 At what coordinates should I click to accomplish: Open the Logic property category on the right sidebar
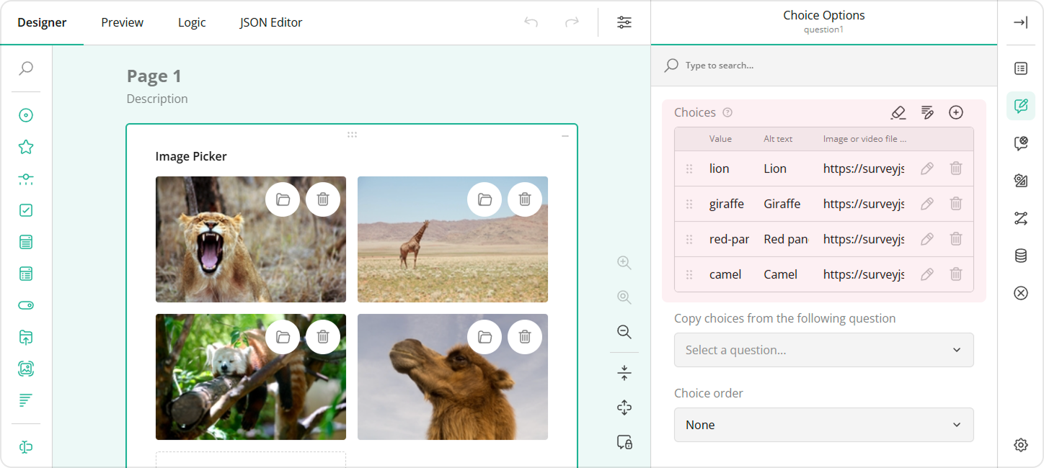point(1020,218)
